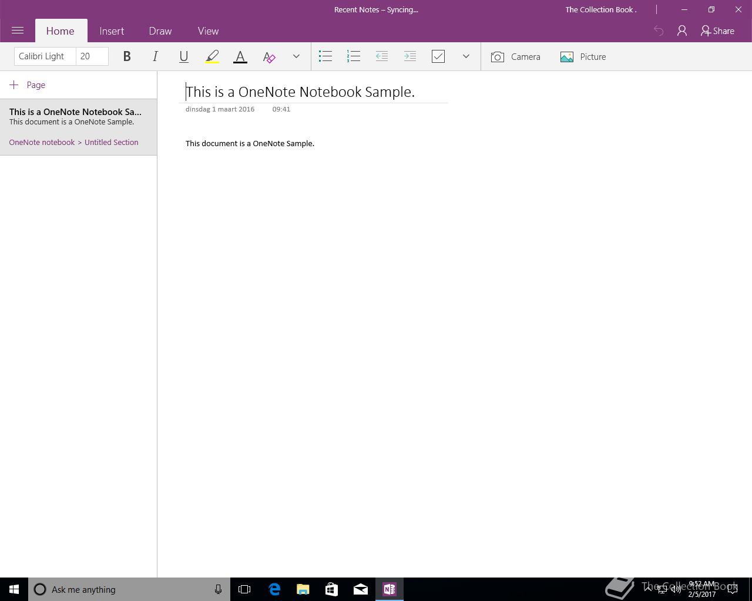This screenshot has height=601, width=752.
Task: Toggle italic formatting
Action: click(x=155, y=56)
